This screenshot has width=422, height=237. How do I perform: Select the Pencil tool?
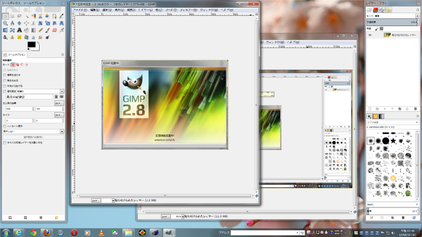tap(40, 30)
